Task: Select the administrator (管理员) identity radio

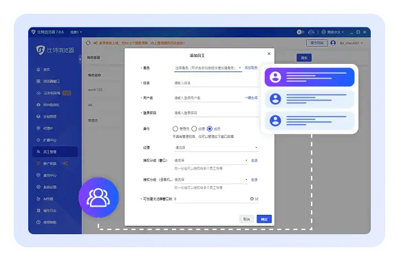Action: [x=175, y=128]
